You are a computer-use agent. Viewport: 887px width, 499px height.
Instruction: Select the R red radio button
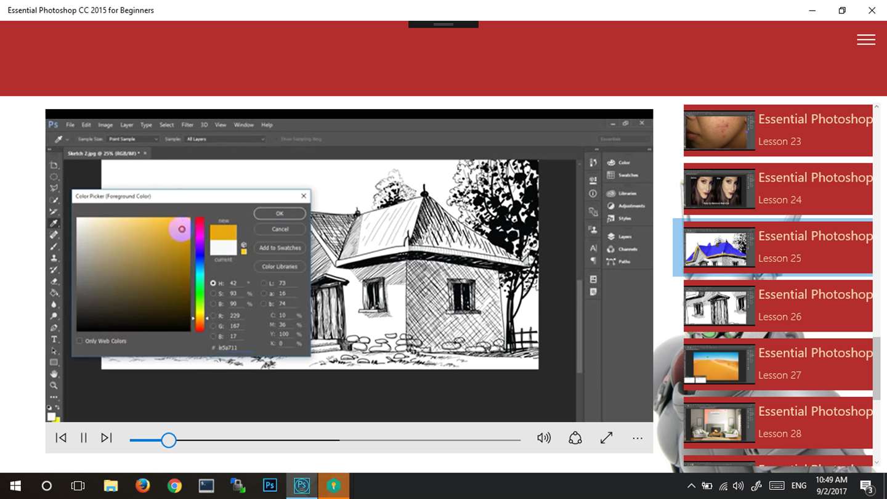(213, 315)
